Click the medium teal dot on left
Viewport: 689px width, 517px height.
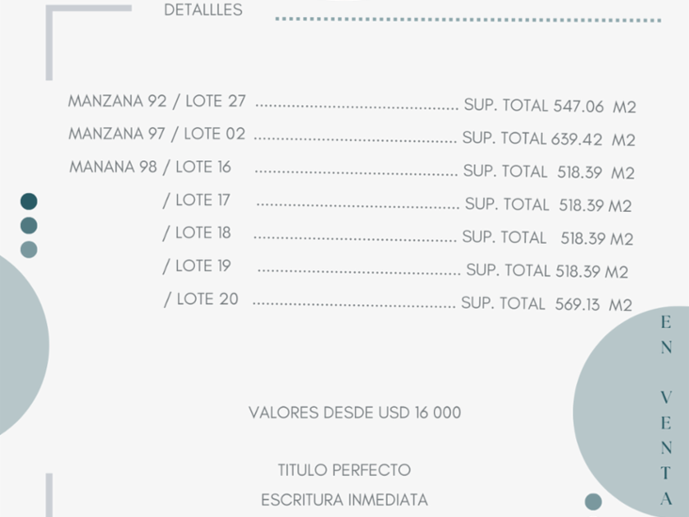(29, 225)
